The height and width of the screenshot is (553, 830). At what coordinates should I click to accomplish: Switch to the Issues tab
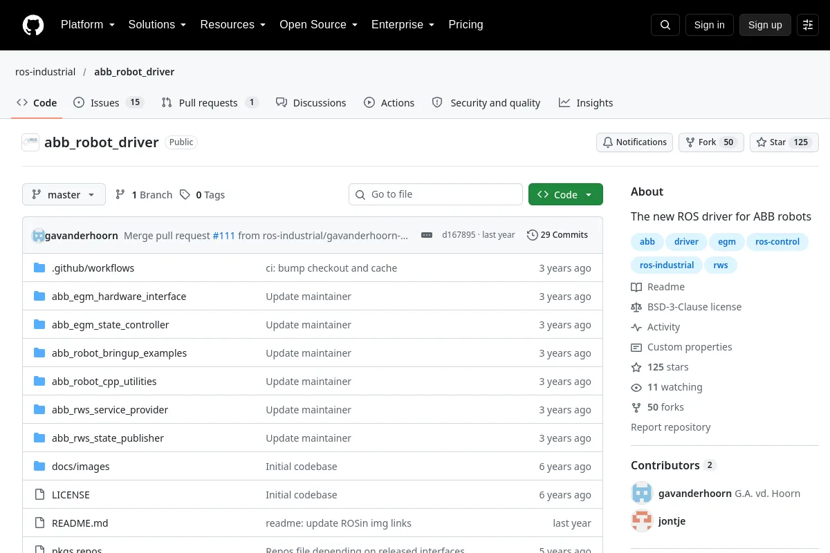[109, 103]
